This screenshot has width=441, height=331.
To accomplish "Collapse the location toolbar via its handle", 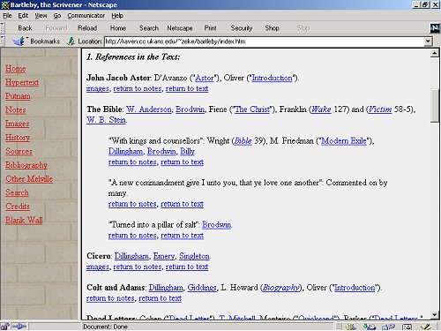I will coord(2,41).
